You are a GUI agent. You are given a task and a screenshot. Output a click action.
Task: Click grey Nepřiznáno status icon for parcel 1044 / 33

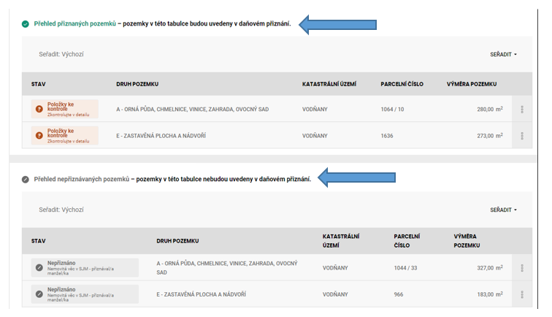tap(39, 267)
